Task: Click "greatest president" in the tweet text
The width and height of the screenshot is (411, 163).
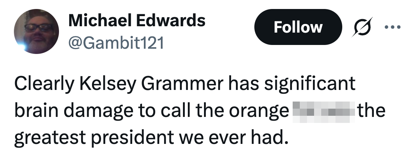Action: pos(89,139)
